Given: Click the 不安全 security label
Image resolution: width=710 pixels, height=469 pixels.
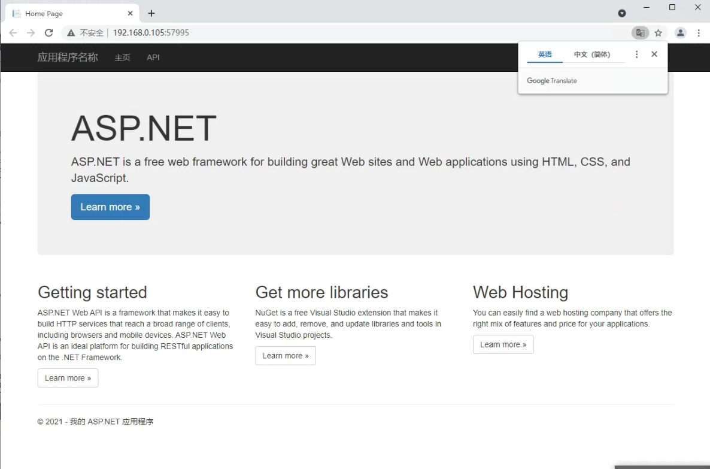Looking at the screenshot, I should click(x=92, y=32).
